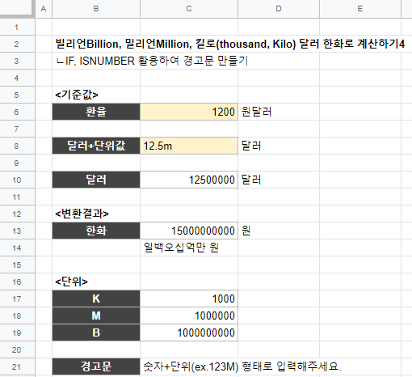Select column C header
The width and height of the screenshot is (412, 377).
(189, 9)
